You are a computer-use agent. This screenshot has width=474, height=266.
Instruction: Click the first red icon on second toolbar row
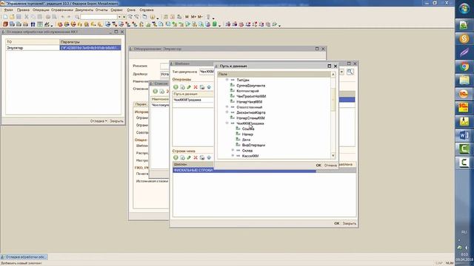(x=5, y=24)
